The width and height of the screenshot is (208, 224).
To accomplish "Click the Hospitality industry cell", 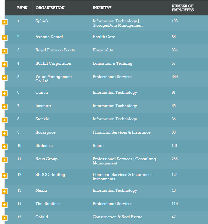I will tap(103, 50).
